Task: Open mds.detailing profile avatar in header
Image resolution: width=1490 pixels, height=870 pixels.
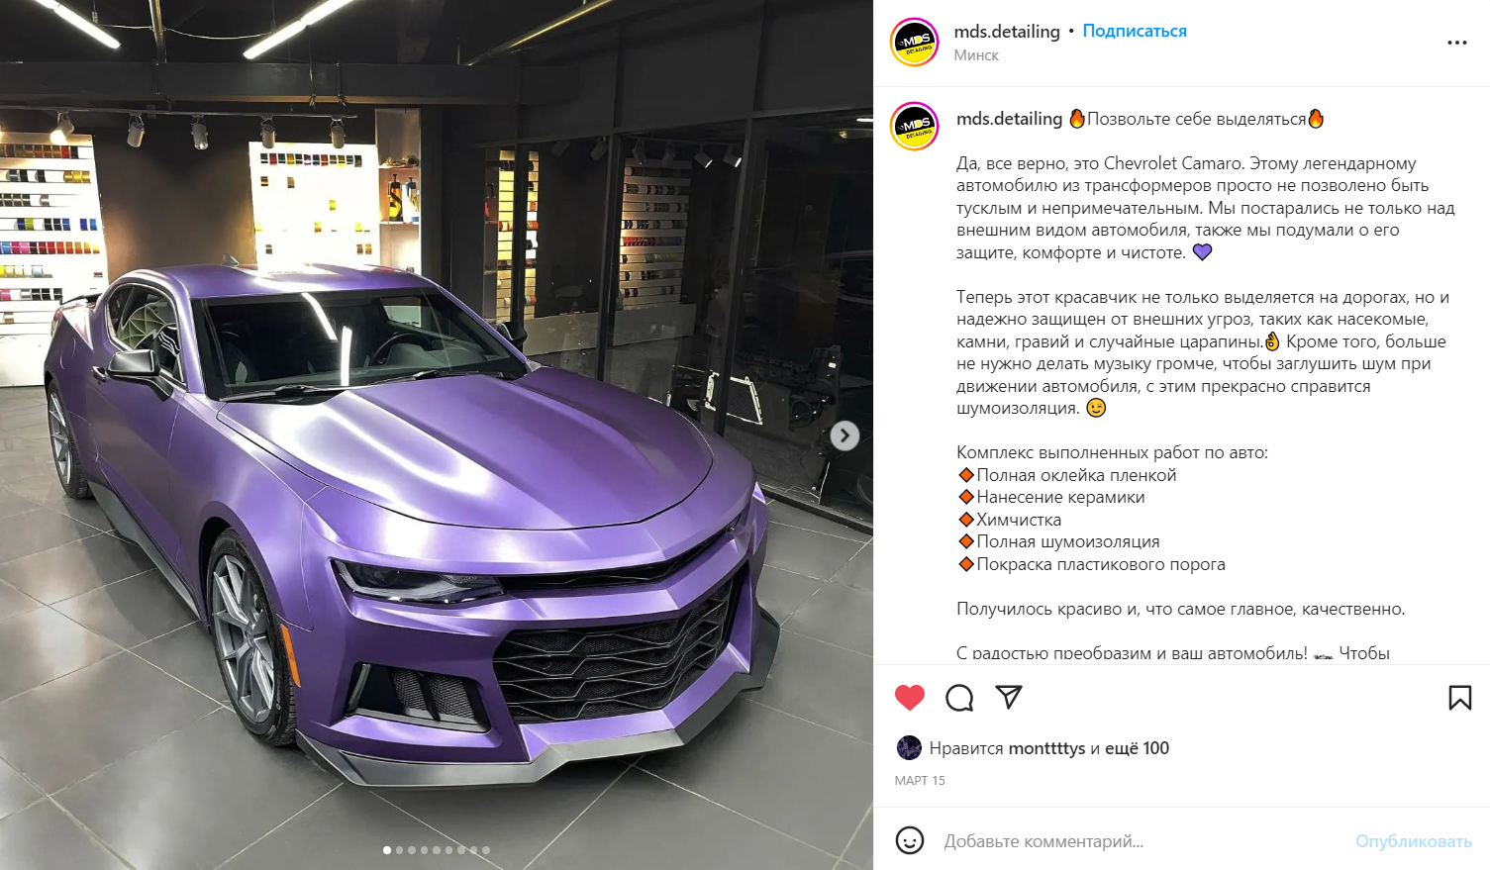Action: [x=915, y=43]
